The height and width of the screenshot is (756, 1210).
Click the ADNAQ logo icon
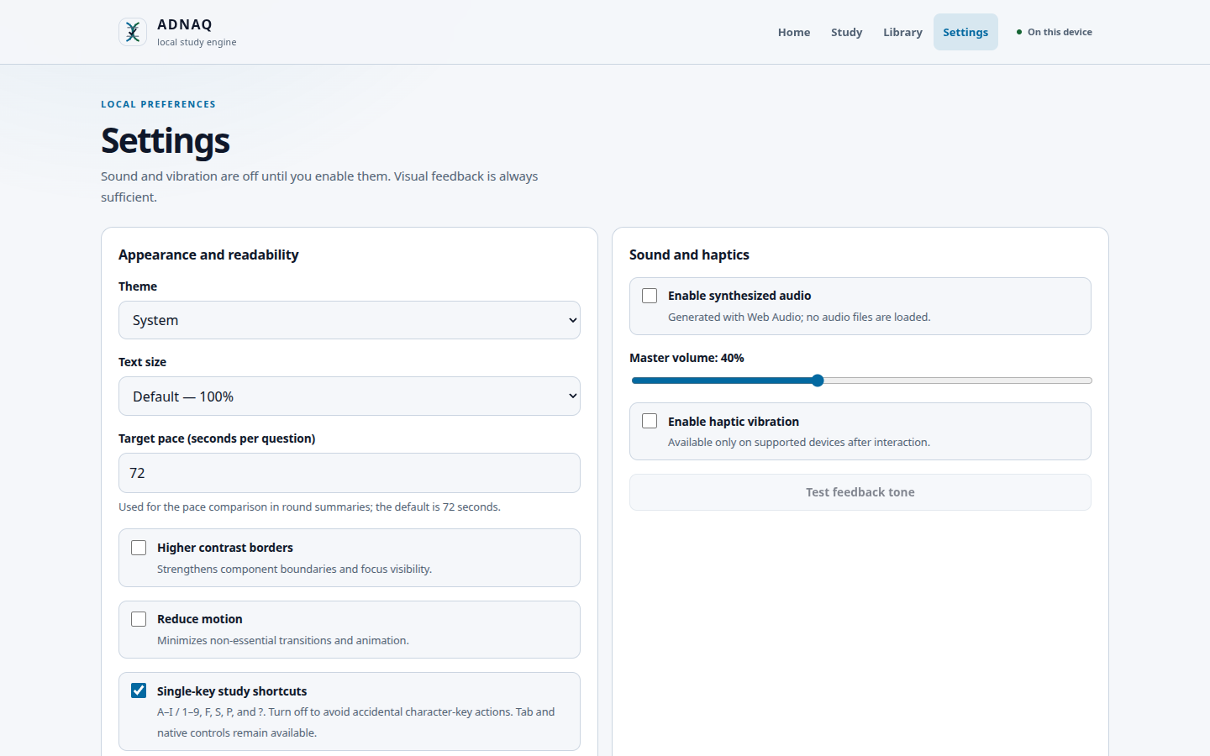[133, 32]
